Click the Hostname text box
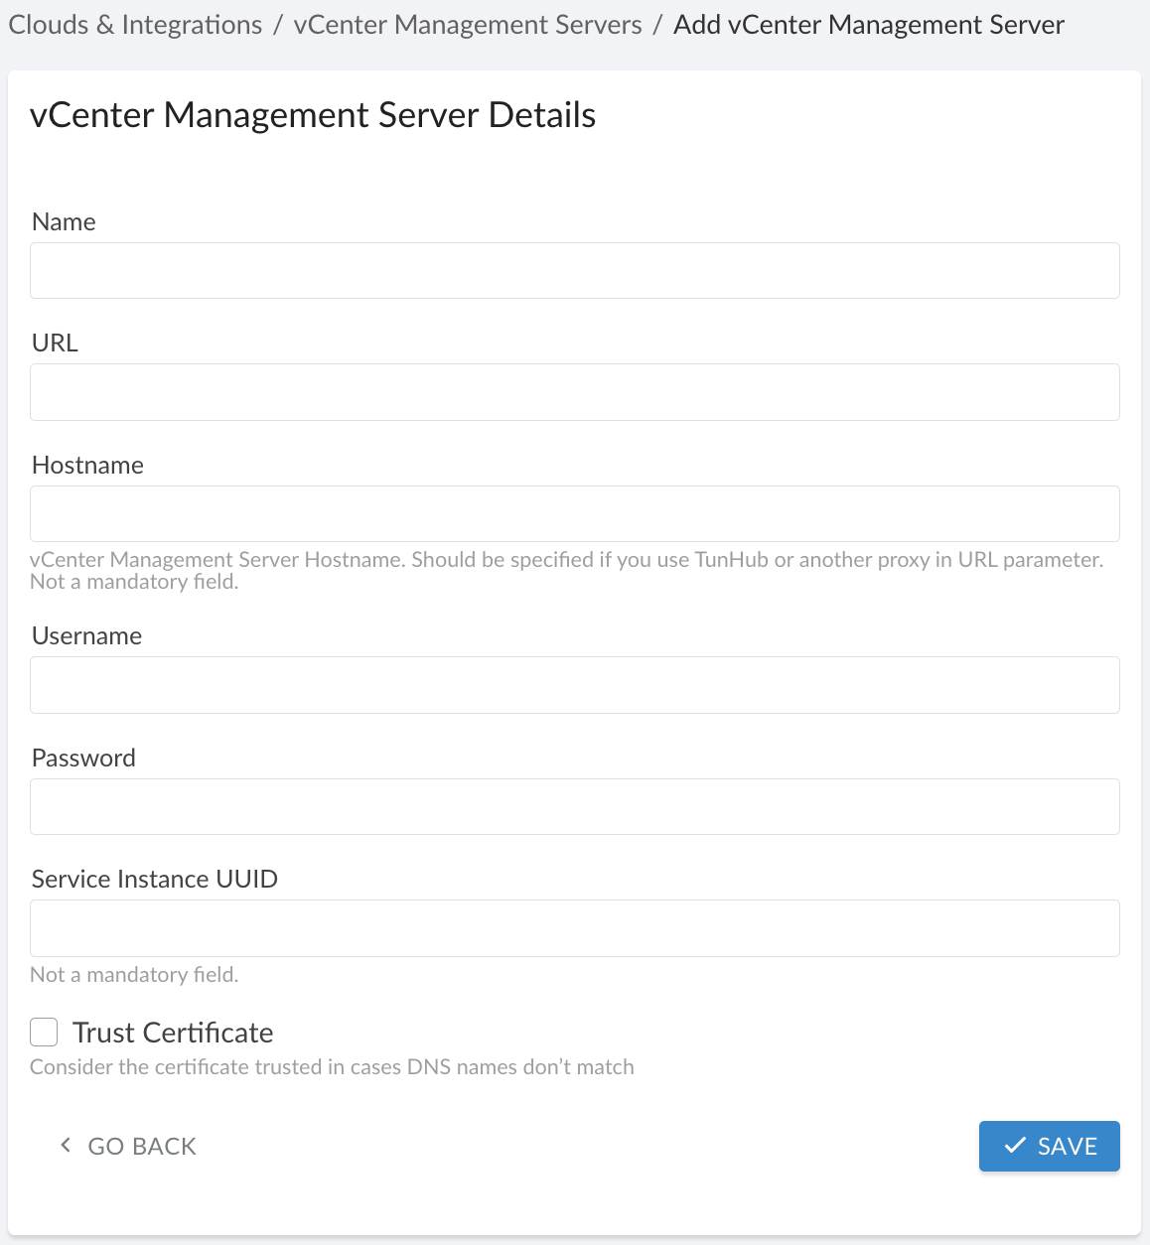The height and width of the screenshot is (1245, 1150). pyautogui.click(x=574, y=513)
